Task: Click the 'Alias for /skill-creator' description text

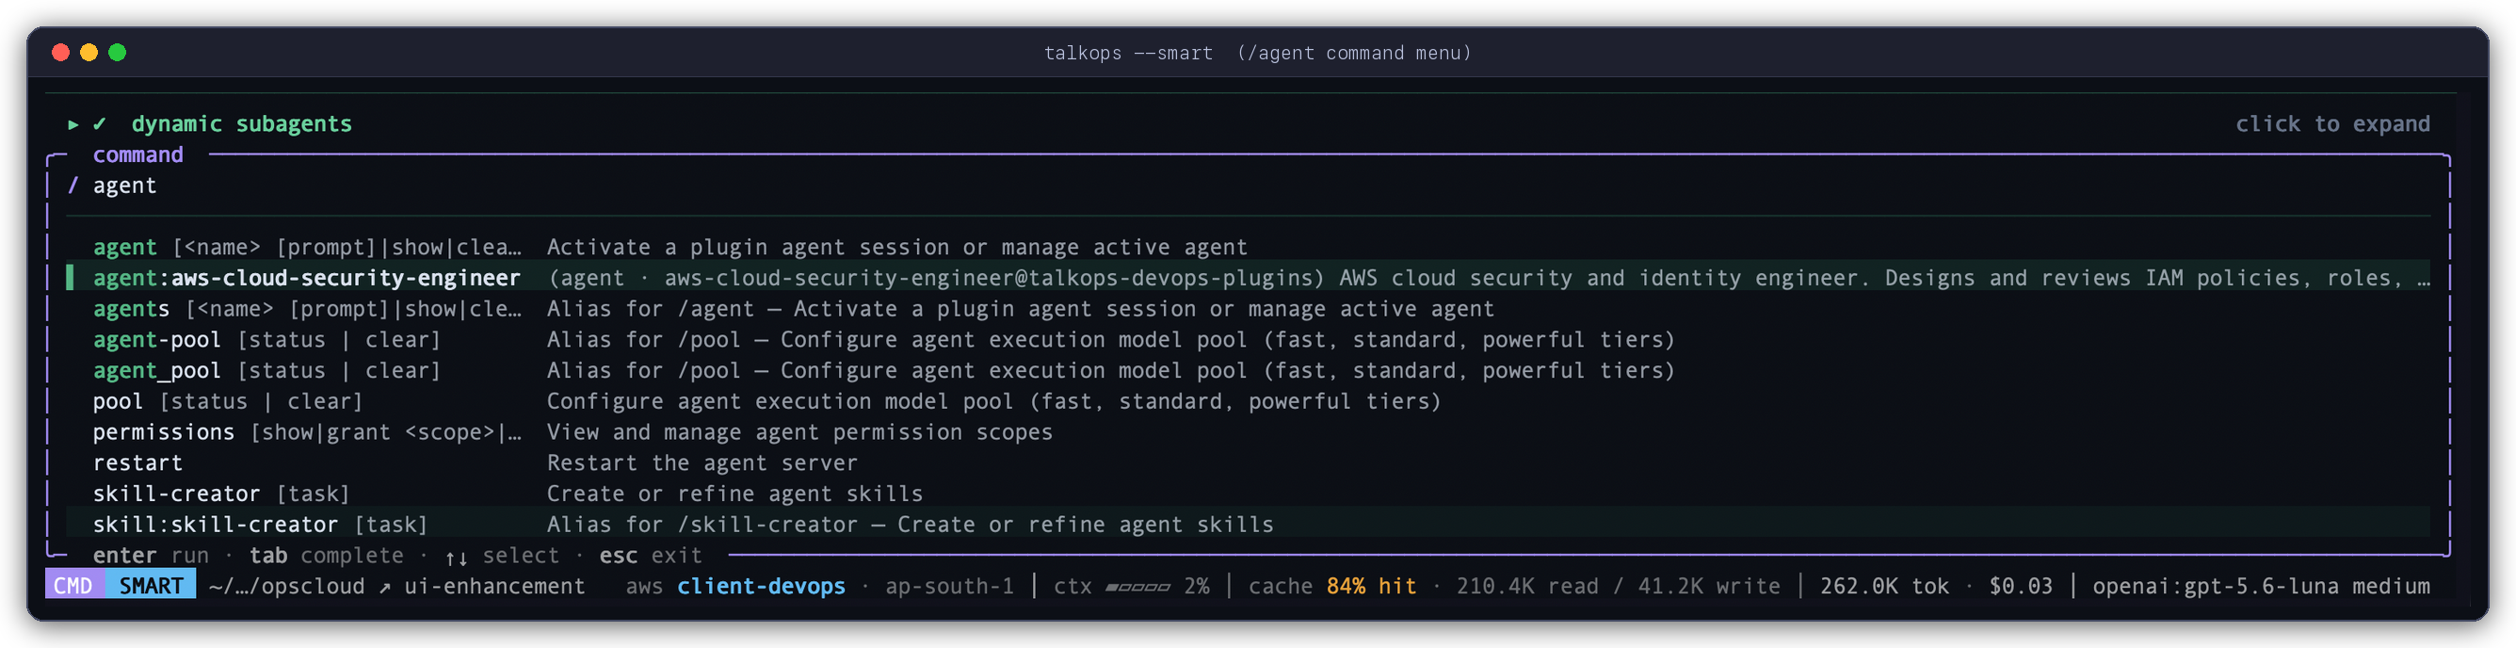Action: pyautogui.click(x=911, y=524)
